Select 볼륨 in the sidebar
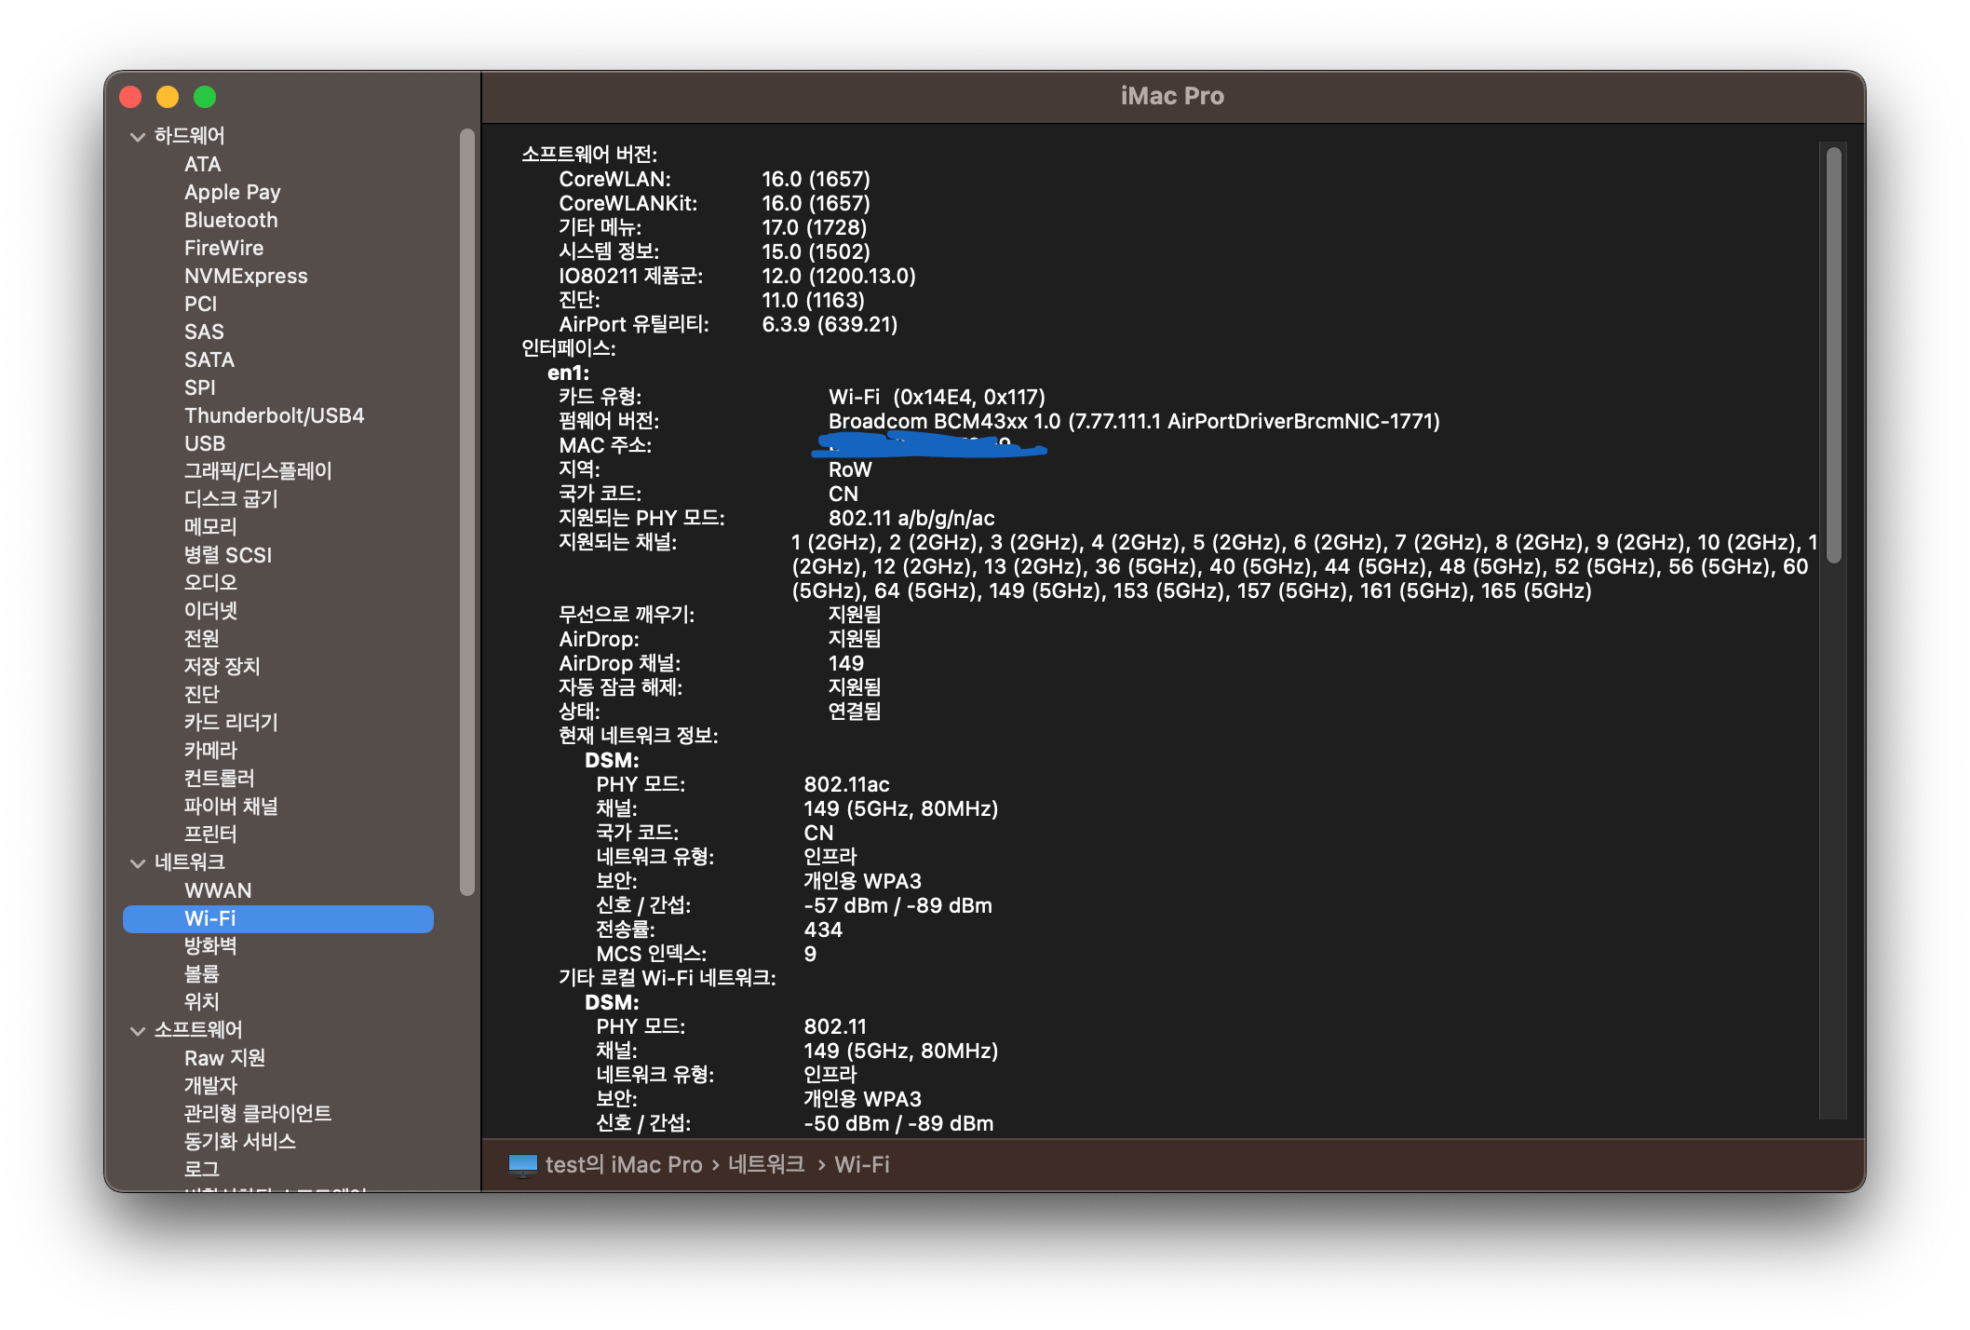 201,974
